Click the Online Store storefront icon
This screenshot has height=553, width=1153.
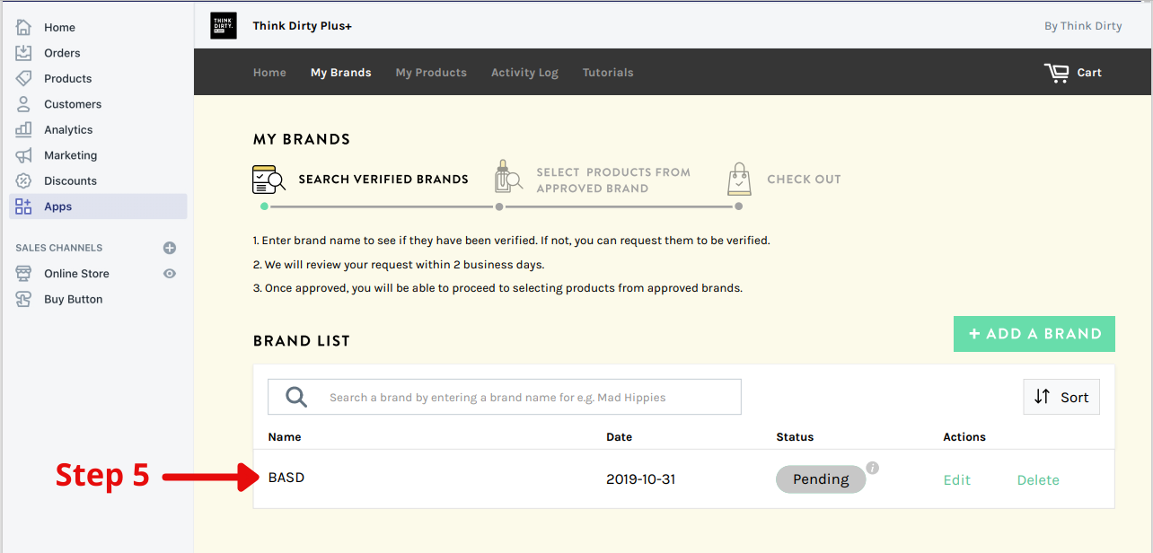(23, 274)
